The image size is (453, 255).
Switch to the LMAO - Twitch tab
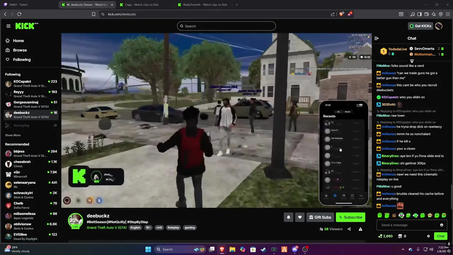pos(28,5)
